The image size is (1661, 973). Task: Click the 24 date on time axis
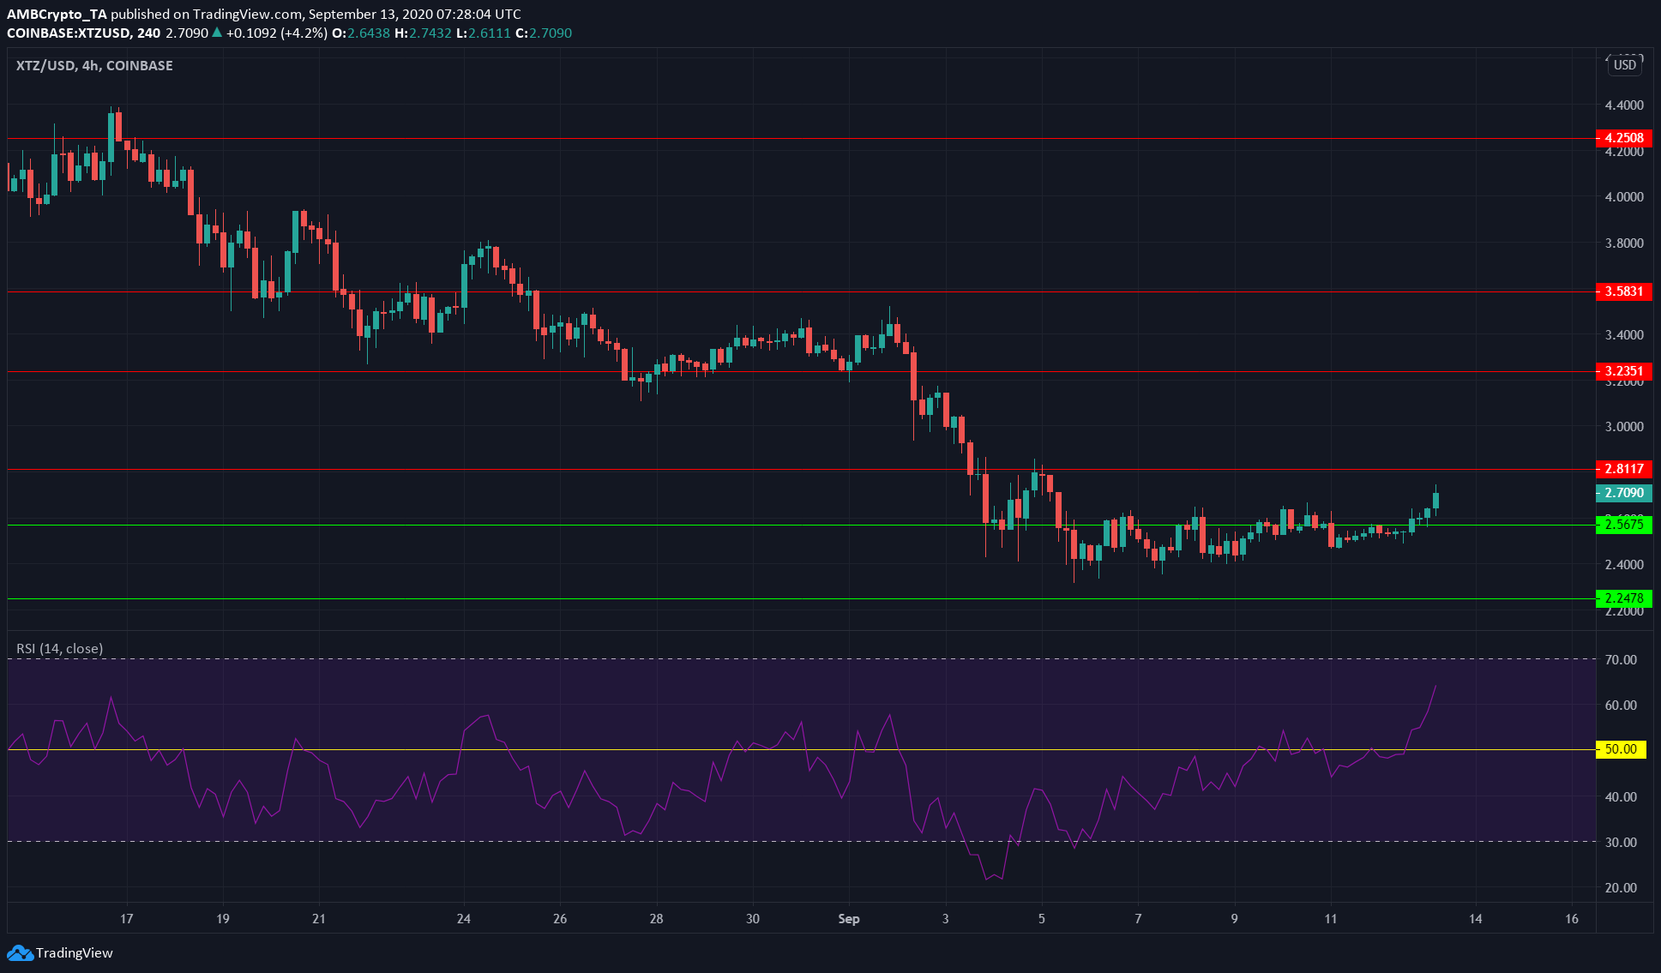tap(464, 919)
